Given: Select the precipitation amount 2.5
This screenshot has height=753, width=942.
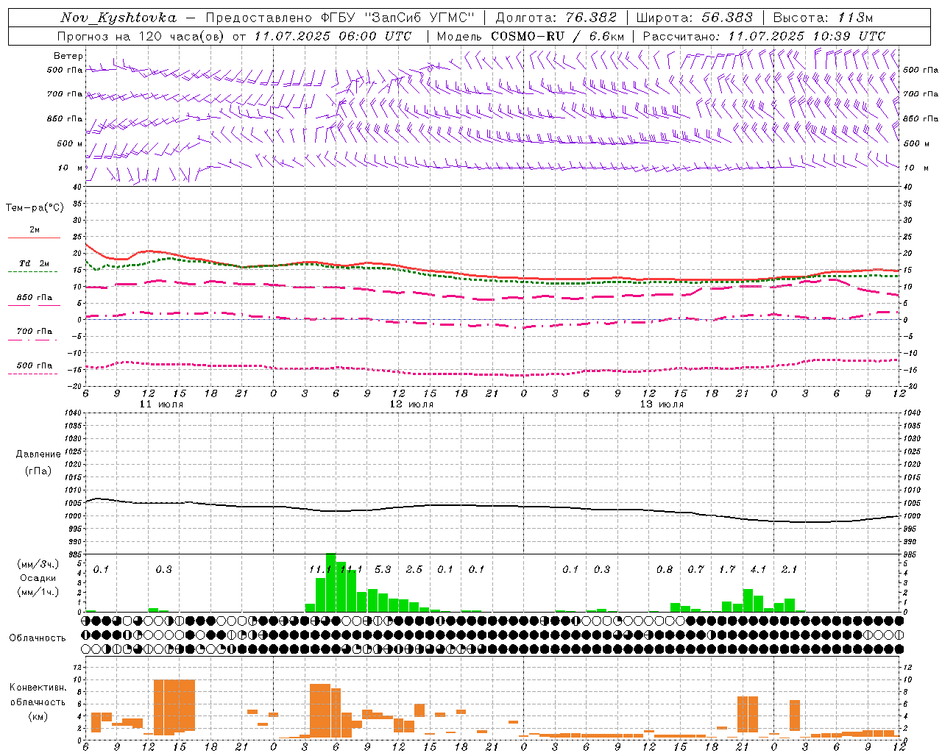Looking at the screenshot, I should coord(414,569).
